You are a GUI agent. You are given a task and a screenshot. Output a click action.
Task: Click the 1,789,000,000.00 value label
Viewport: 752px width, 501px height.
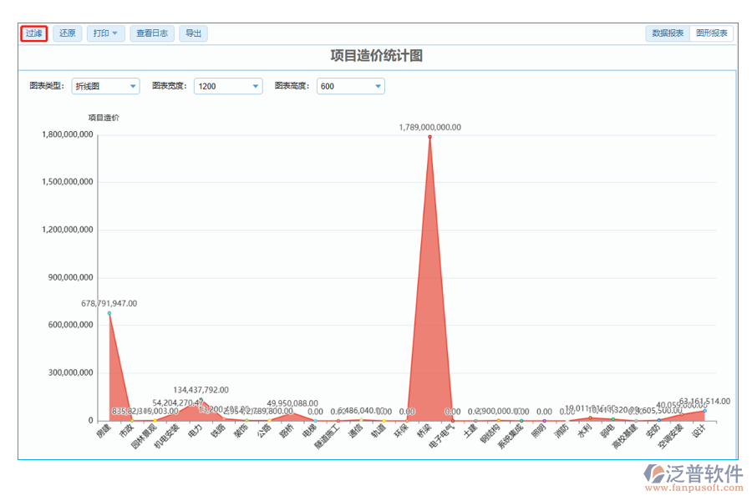pos(429,127)
